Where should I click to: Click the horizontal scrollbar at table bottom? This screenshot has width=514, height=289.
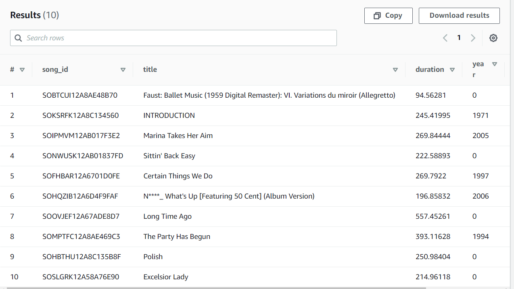[217, 288]
